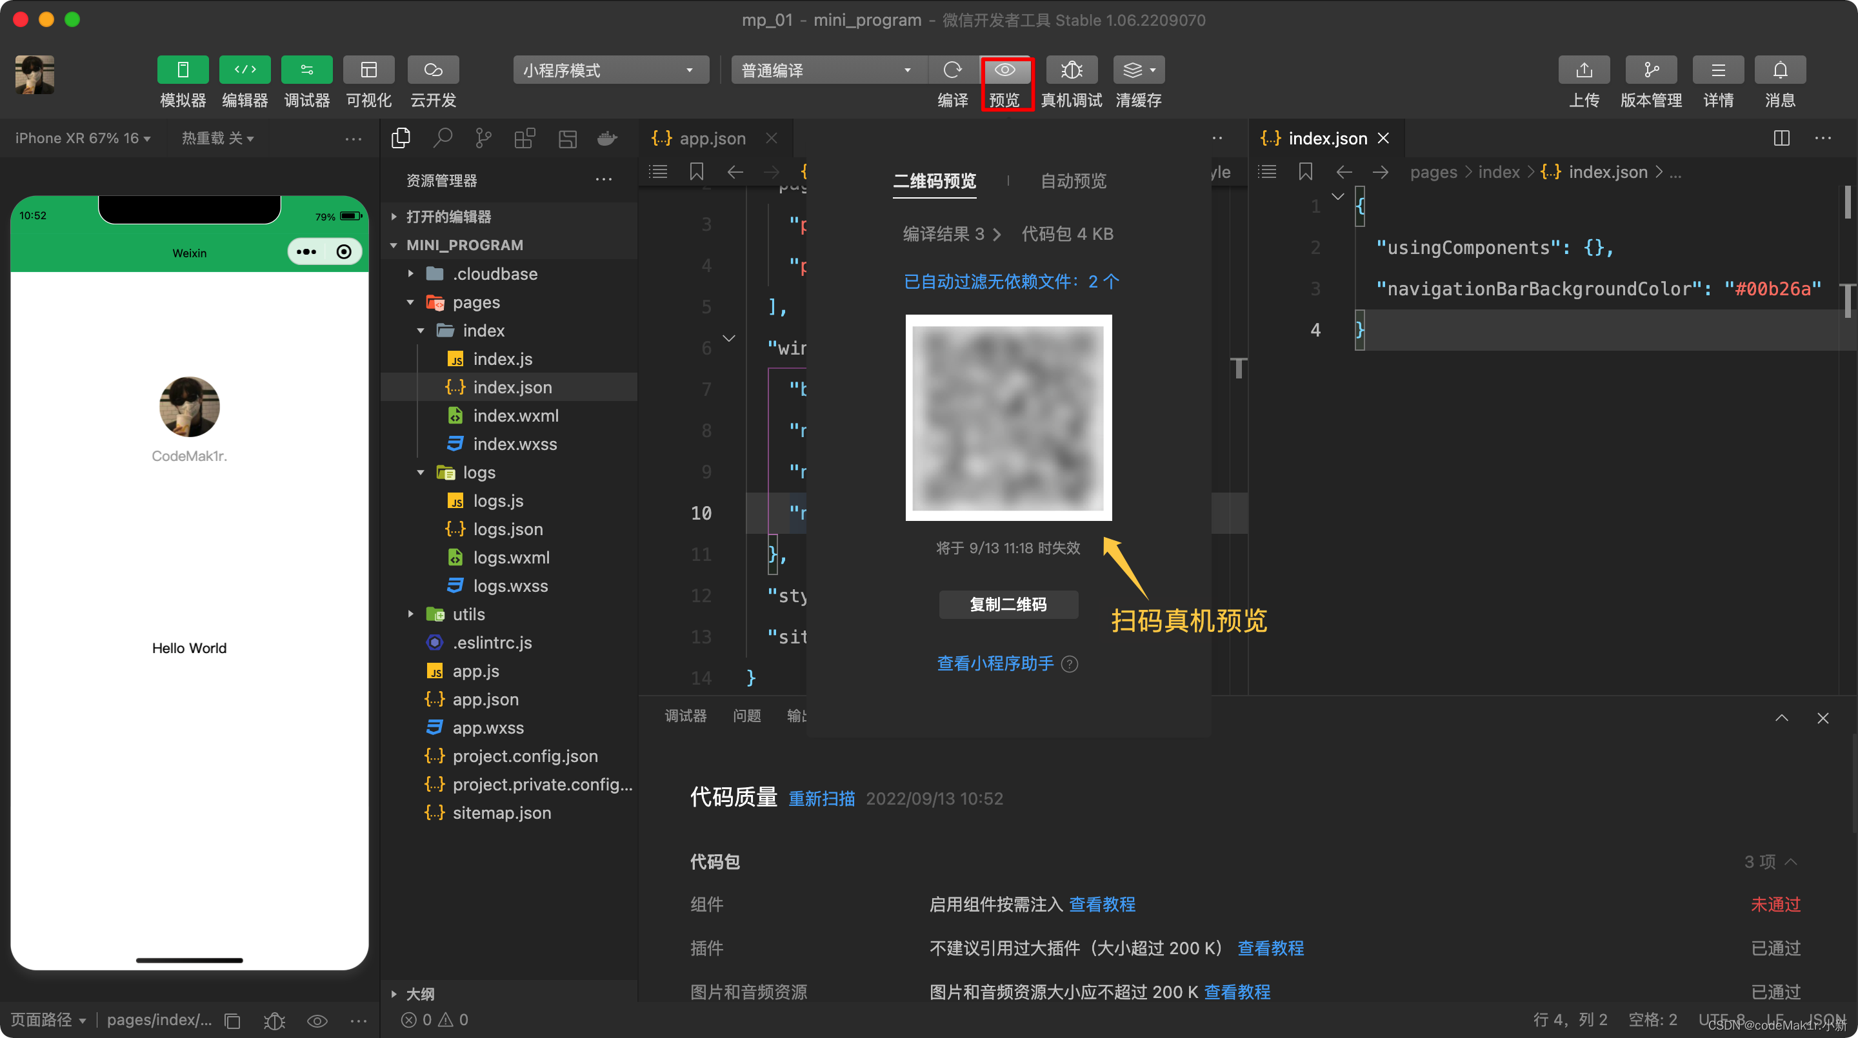1858x1038 pixels.
Task: Click the split editor icon
Action: click(1781, 138)
